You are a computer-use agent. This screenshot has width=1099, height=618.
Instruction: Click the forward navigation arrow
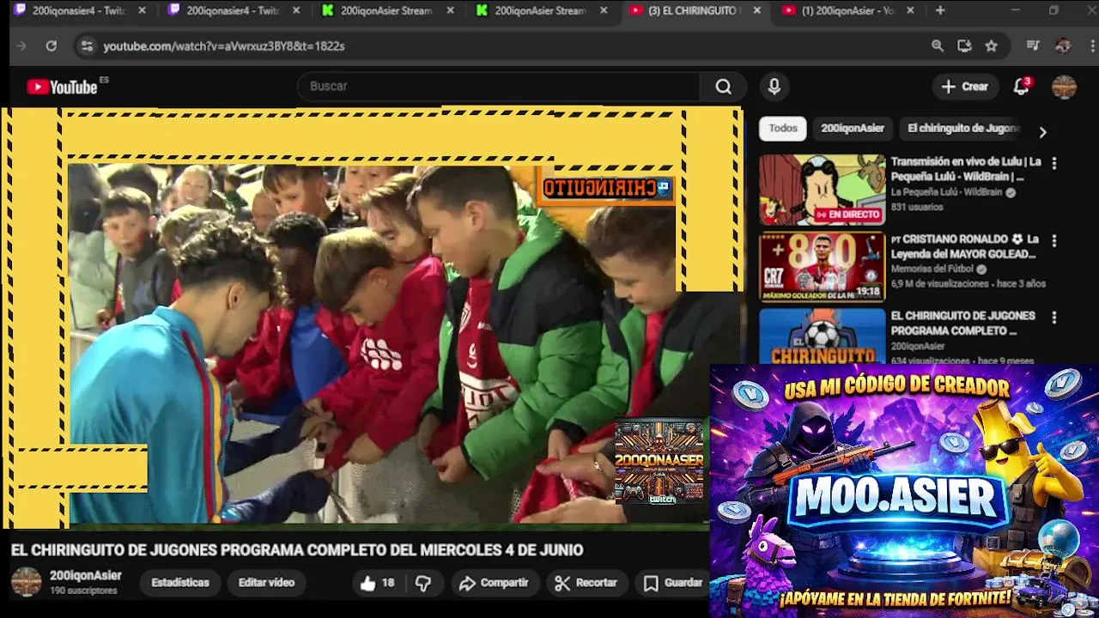(x=21, y=46)
